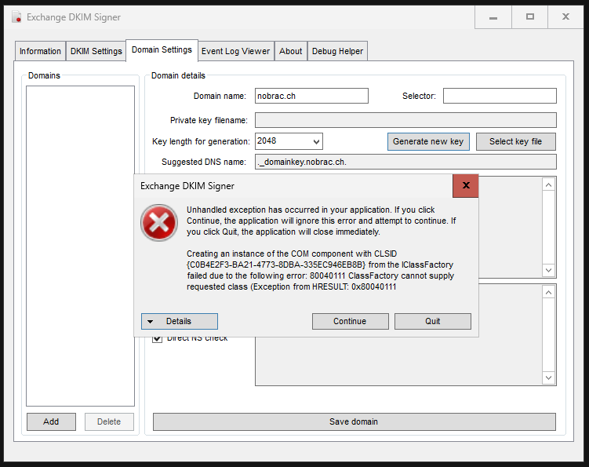Open the Debug Helper tab
589x467 pixels.
click(x=337, y=51)
